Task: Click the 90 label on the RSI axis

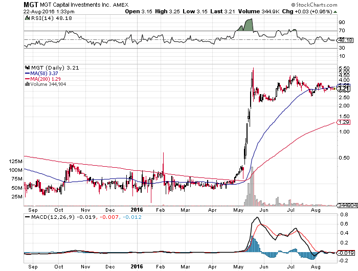Action: [342, 22]
